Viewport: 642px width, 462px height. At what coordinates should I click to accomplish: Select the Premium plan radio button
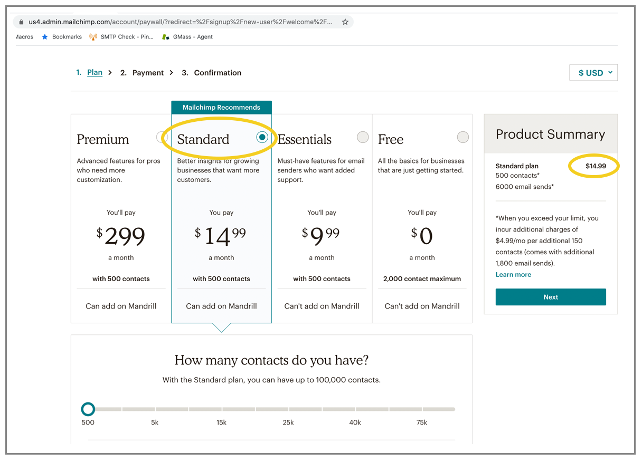click(x=162, y=138)
